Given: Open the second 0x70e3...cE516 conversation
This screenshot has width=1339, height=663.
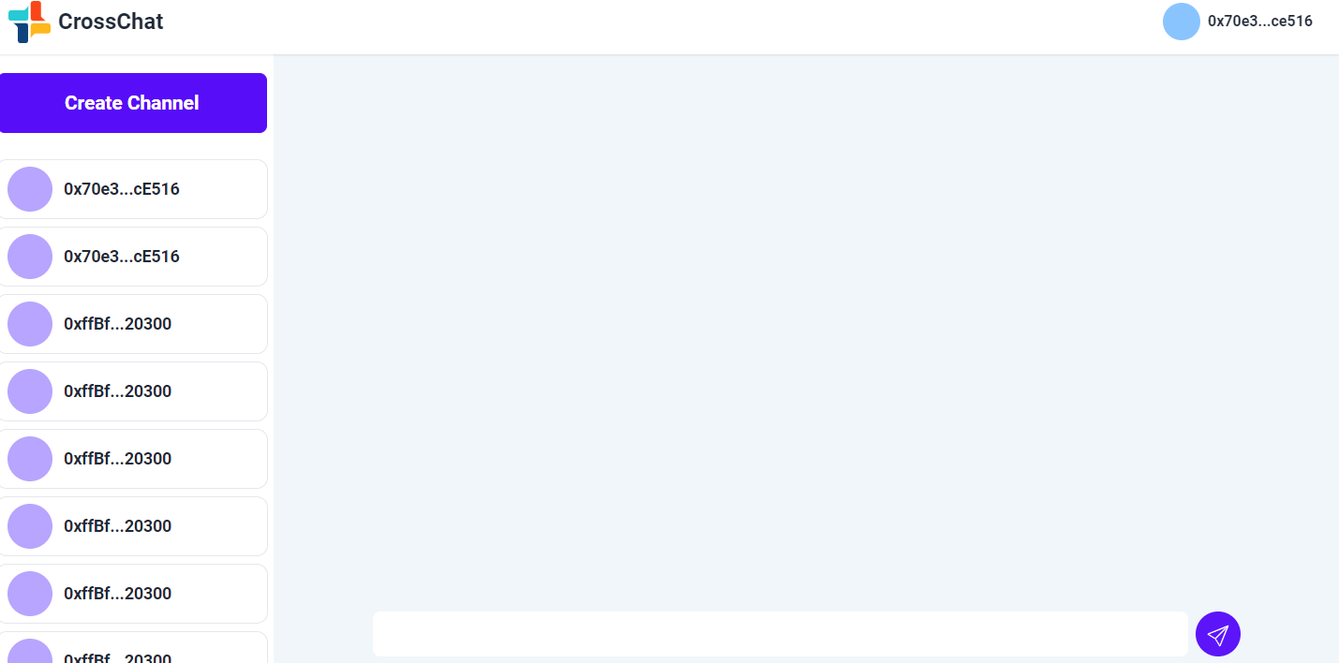Looking at the screenshot, I should (133, 257).
